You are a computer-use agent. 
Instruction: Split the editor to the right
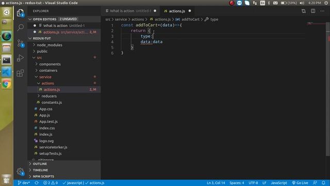[x=313, y=11]
